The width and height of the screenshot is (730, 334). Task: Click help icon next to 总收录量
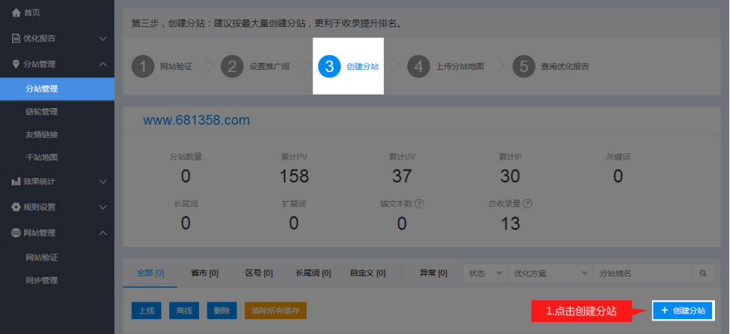click(528, 203)
